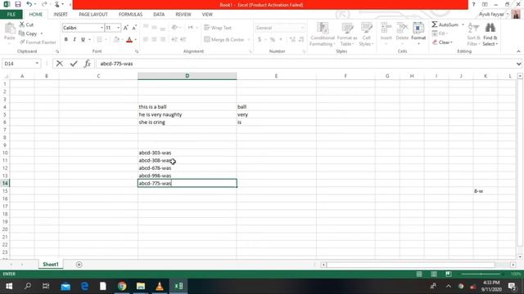This screenshot has width=524, height=294.
Task: Open the Font name dropdown showing Calibri
Action: coord(102,28)
